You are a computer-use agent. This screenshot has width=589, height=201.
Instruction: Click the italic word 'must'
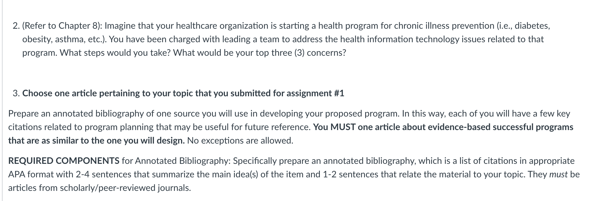pyautogui.click(x=558, y=175)
